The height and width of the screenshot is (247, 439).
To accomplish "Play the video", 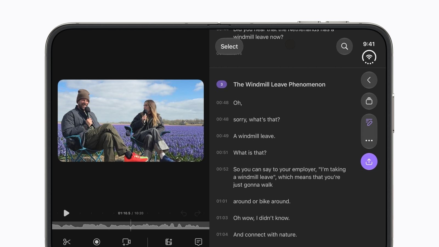I will point(66,213).
